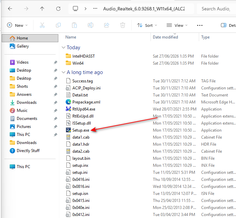
Task: Expand the address bar breadcrumb chevron
Action: point(85,9)
